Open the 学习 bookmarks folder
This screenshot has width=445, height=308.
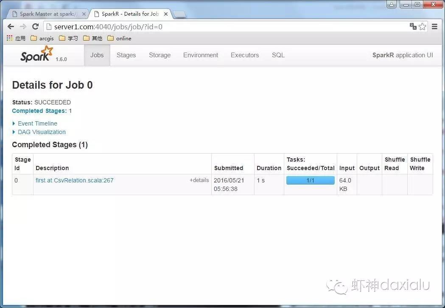(68, 38)
